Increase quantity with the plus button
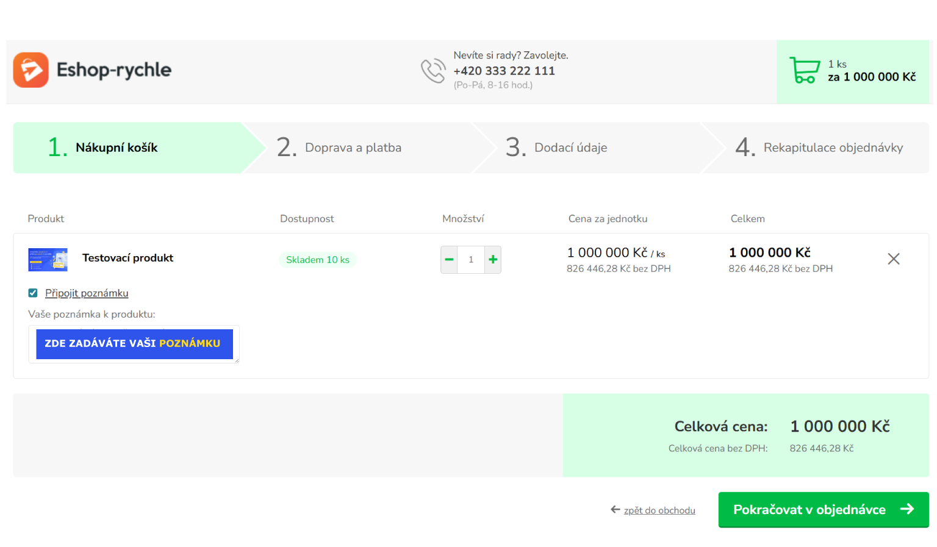 point(493,260)
